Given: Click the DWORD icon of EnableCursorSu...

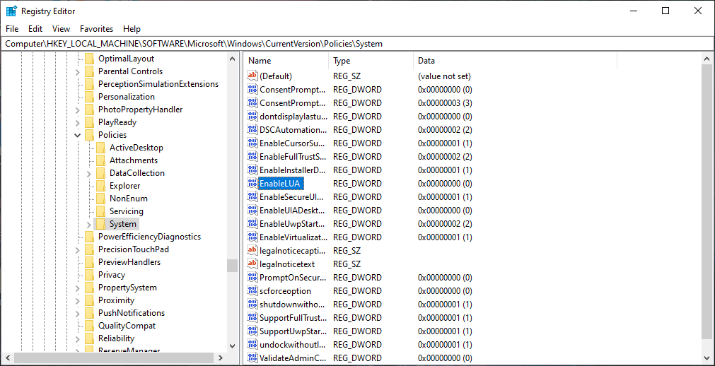Looking at the screenshot, I should [x=252, y=143].
